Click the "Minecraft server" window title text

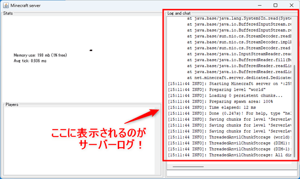[x=25, y=5]
